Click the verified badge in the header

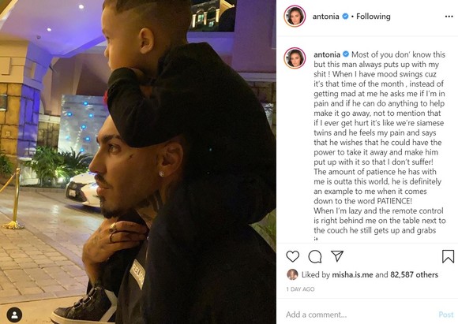click(345, 17)
